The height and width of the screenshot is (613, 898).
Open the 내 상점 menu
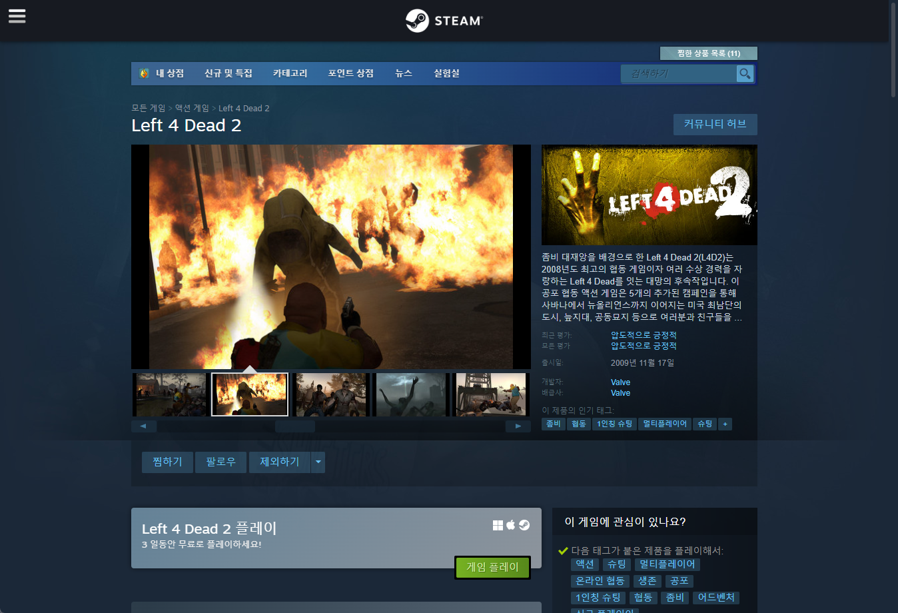[170, 73]
